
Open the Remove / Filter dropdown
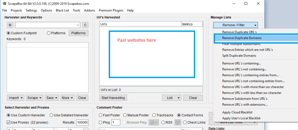pos(235,25)
